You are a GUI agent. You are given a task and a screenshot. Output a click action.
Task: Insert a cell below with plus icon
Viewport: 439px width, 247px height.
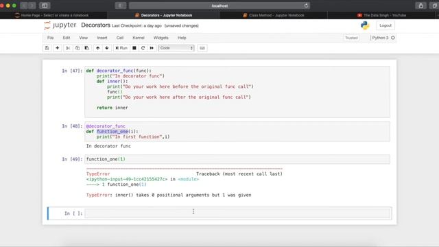57,48
